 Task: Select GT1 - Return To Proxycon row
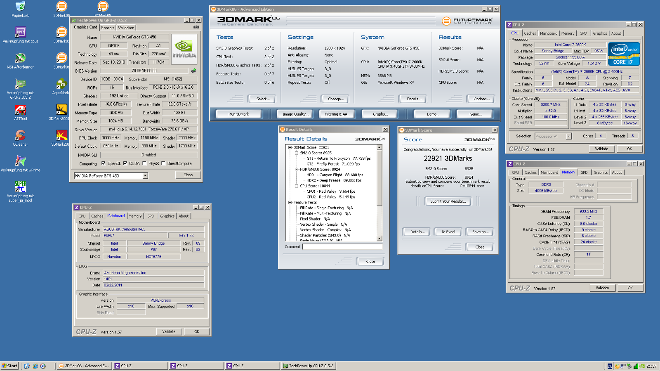click(x=338, y=158)
